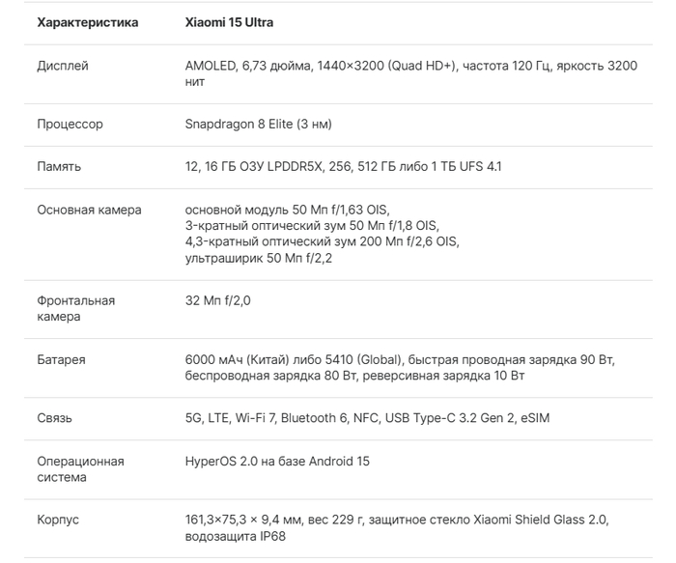Click the LPDDR5X memory specification text
The image size is (676, 563).
click(343, 167)
